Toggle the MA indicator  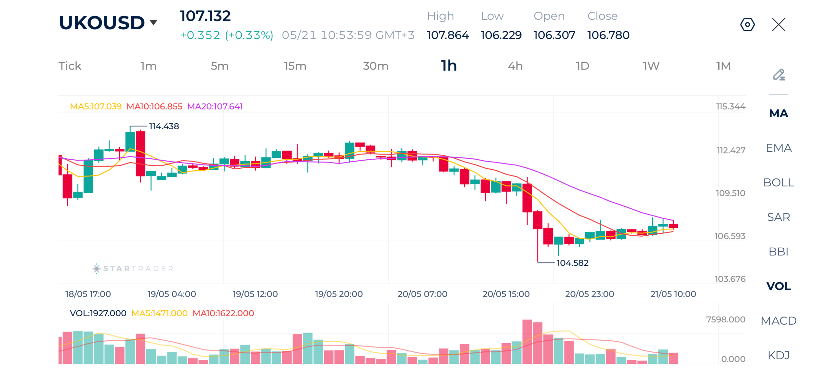coord(778,113)
